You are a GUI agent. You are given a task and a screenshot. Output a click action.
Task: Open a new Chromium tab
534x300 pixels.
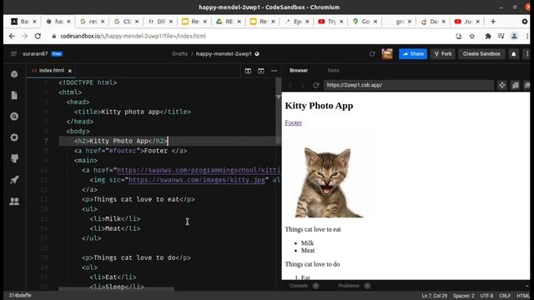point(493,22)
